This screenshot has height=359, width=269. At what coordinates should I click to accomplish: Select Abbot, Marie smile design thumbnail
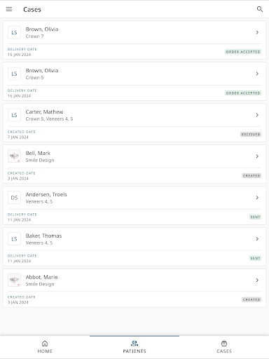pyautogui.click(x=14, y=280)
